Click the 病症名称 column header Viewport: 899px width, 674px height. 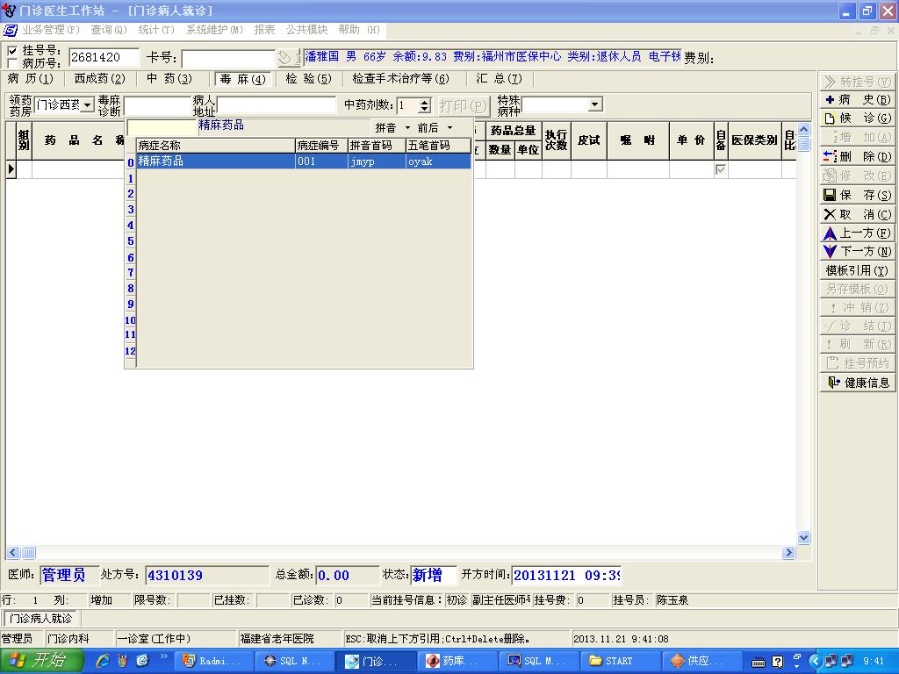[216, 146]
